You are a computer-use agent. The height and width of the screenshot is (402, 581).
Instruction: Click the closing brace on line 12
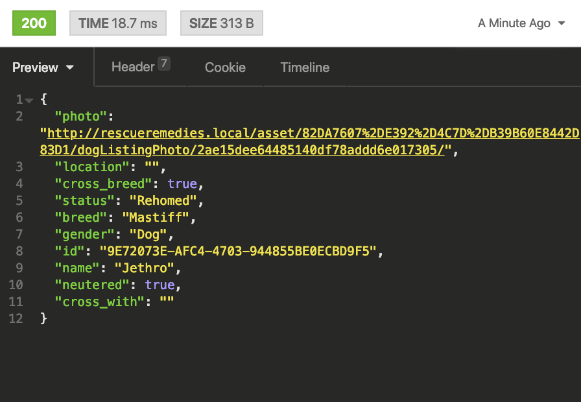coord(43,319)
